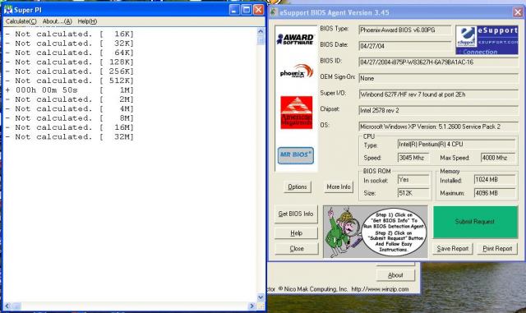Click the Award Software logo
526x313 pixels.
pos(295,39)
